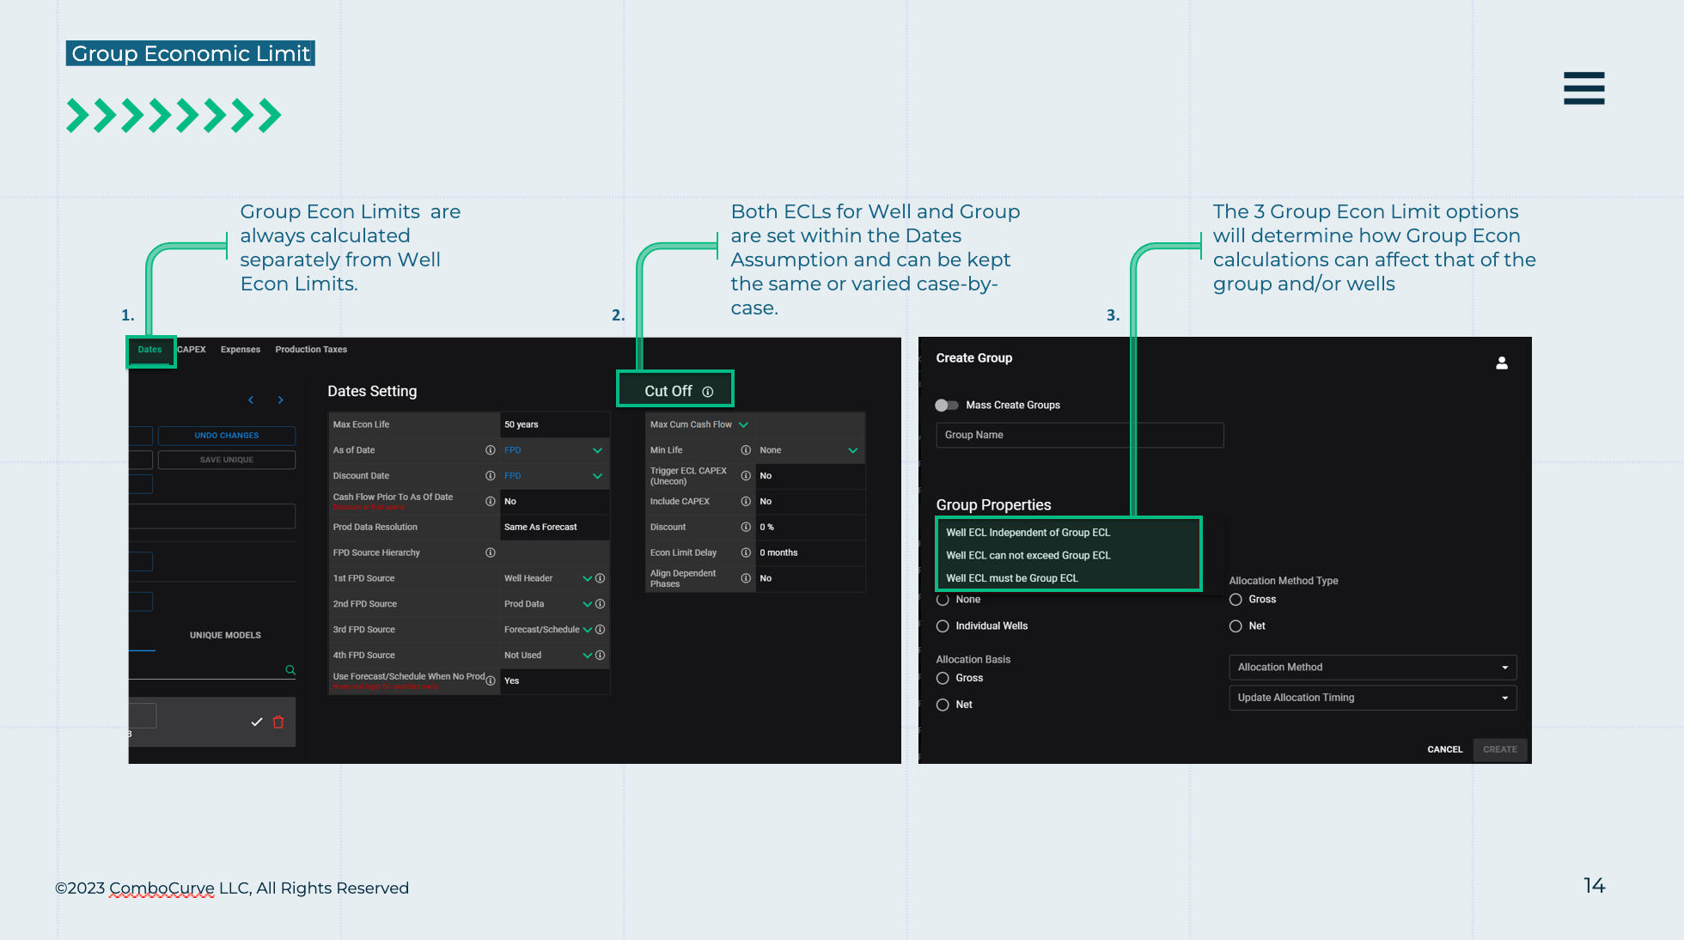The height and width of the screenshot is (940, 1684).
Task: Select Gross under Allocation Method Type
Action: 1236,599
